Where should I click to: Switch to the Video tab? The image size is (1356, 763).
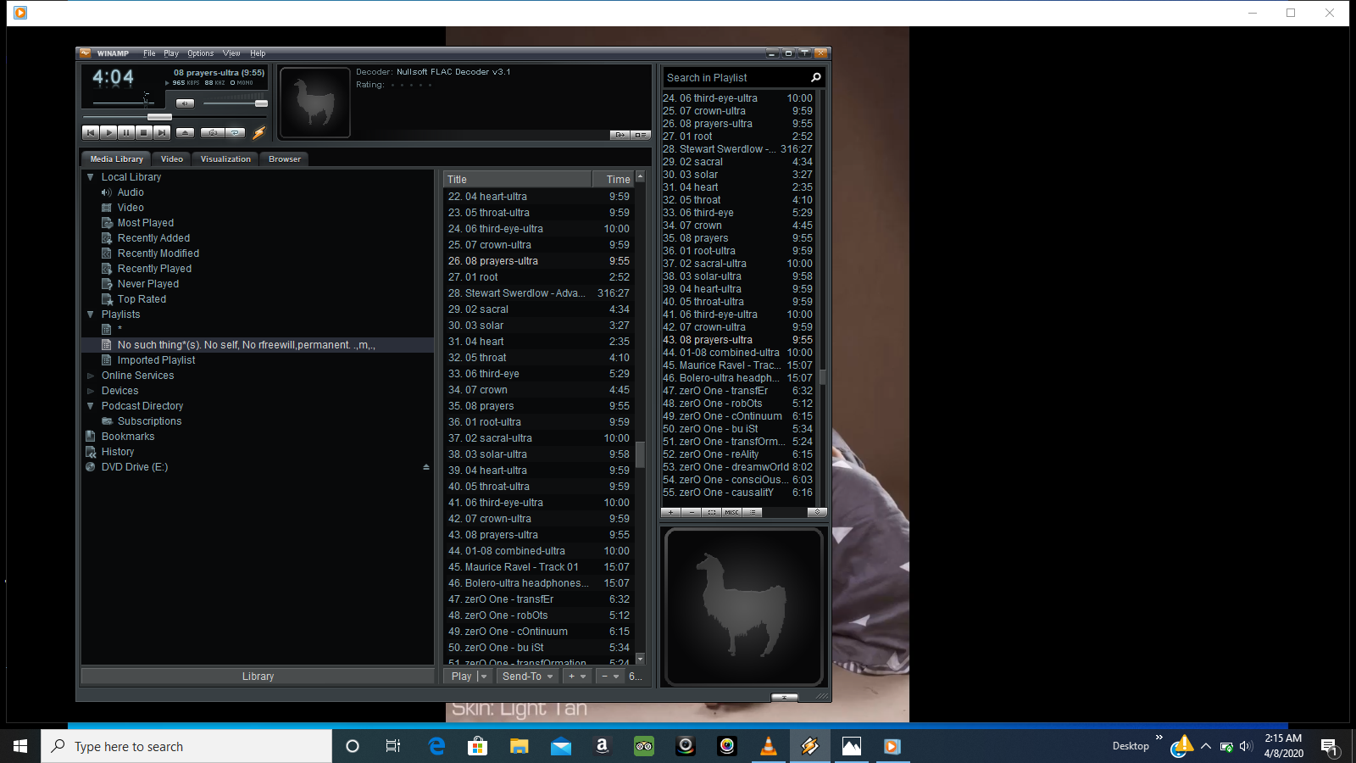pos(172,159)
